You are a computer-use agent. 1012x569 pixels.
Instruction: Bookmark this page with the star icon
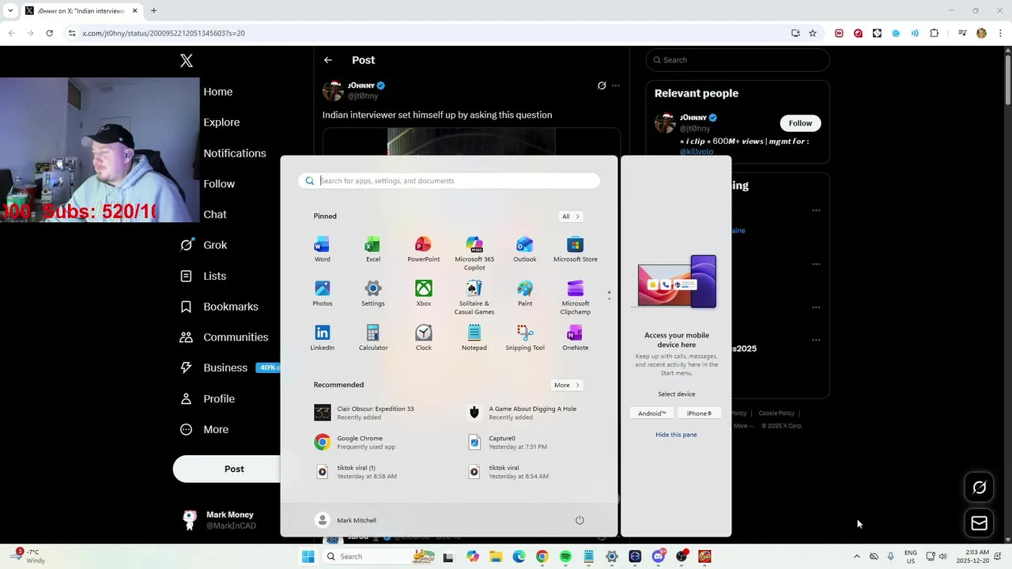(813, 33)
